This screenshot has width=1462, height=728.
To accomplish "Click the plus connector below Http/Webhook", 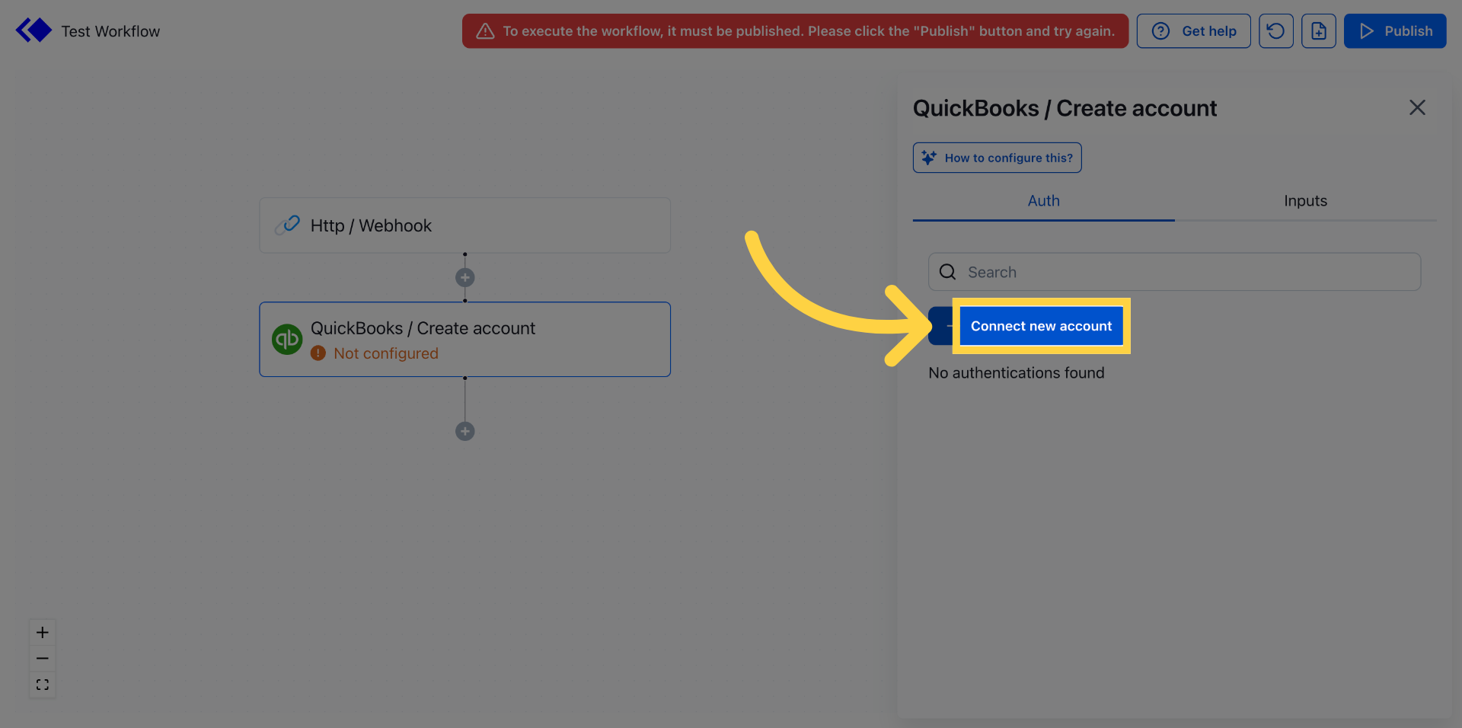I will pos(465,277).
